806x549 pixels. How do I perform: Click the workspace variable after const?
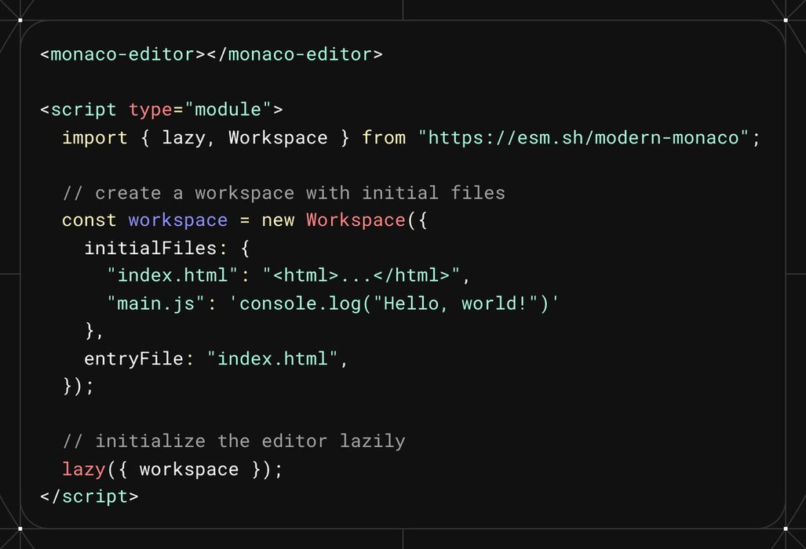point(178,221)
